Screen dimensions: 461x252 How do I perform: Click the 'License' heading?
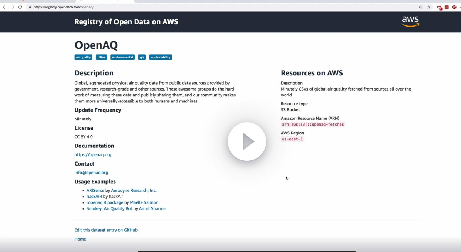click(x=84, y=128)
